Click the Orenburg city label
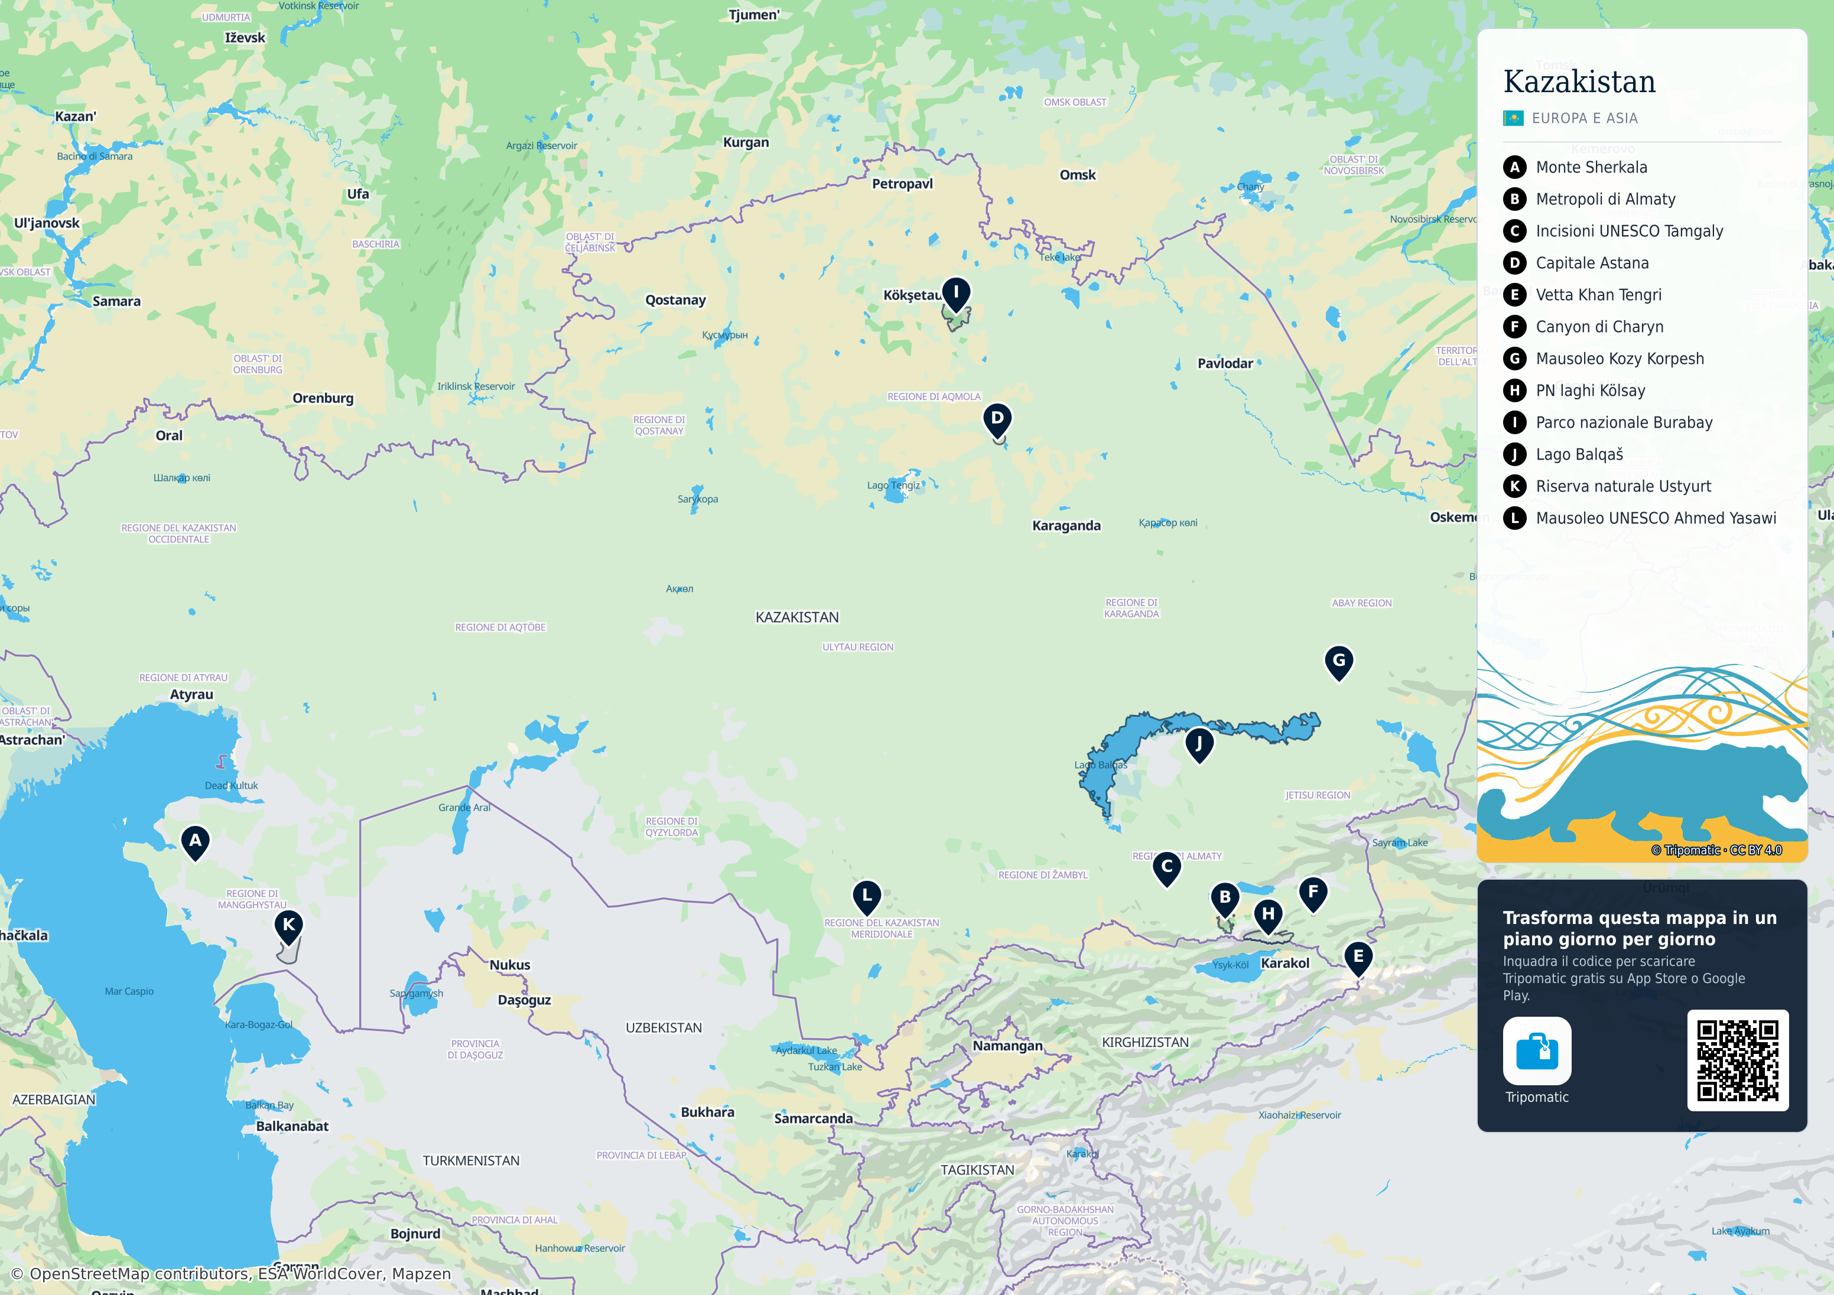Screen dimensions: 1834x1295 point(323,399)
